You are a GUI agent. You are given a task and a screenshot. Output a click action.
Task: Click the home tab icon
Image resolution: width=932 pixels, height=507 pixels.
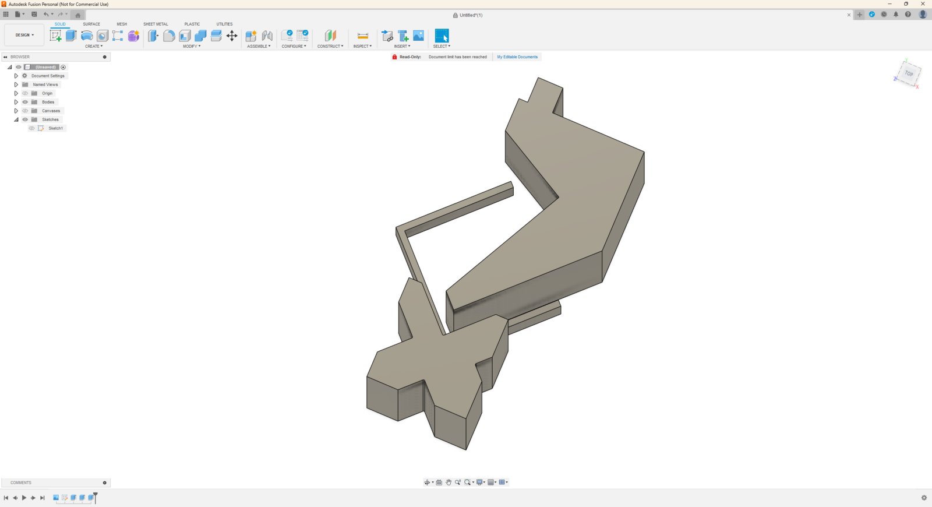78,15
